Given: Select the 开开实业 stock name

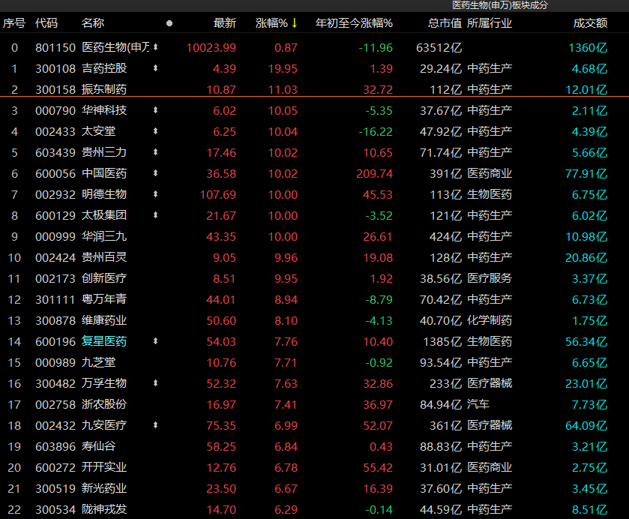Looking at the screenshot, I should coord(104,467).
